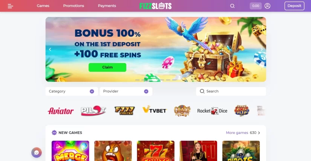Open the TVBET logo
Image resolution: width=311 pixels, height=161 pixels.
[155, 110]
